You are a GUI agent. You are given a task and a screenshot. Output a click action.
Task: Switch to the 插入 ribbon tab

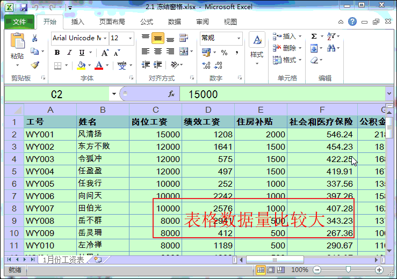(78, 22)
